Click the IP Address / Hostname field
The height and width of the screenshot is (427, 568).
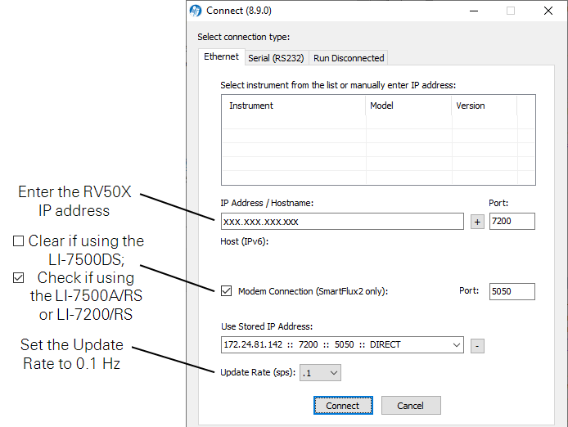342,222
